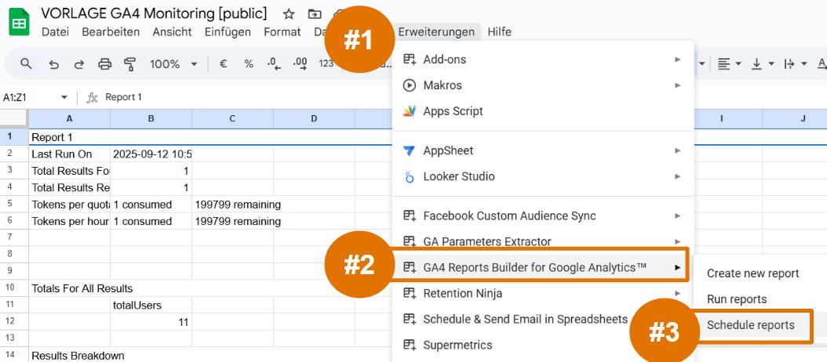Open horizontal align options

(x=730, y=63)
